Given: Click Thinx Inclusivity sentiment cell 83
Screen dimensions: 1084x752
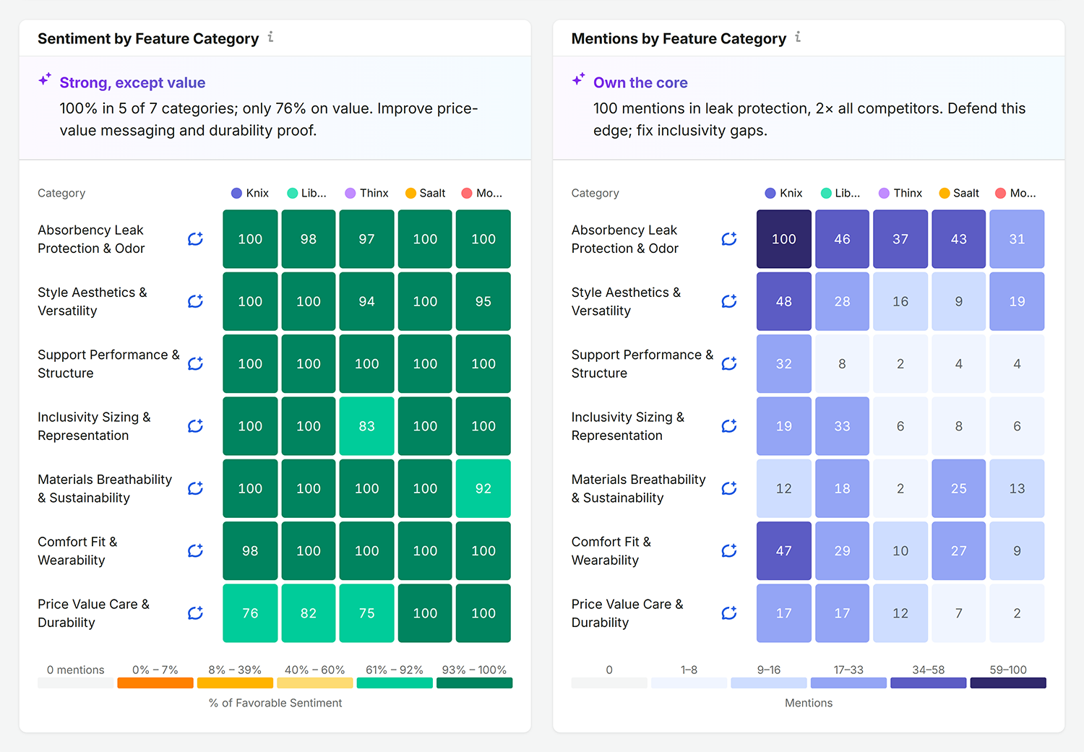Looking at the screenshot, I should (367, 426).
